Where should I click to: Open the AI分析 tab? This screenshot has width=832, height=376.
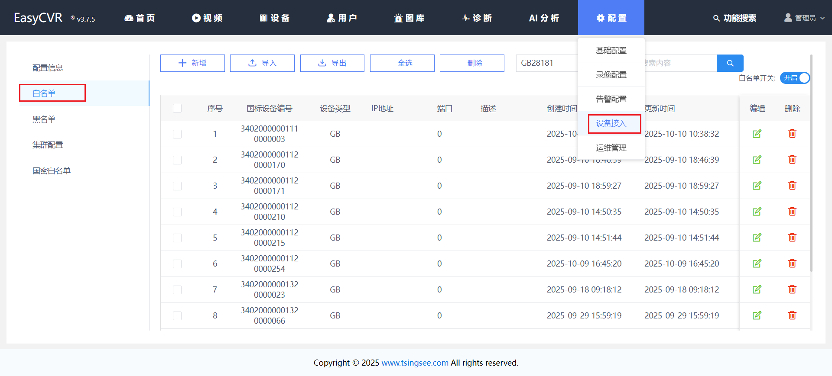coord(544,18)
